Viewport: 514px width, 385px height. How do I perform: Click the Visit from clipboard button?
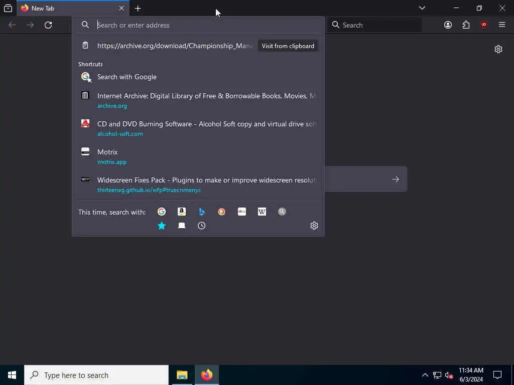[x=288, y=46]
